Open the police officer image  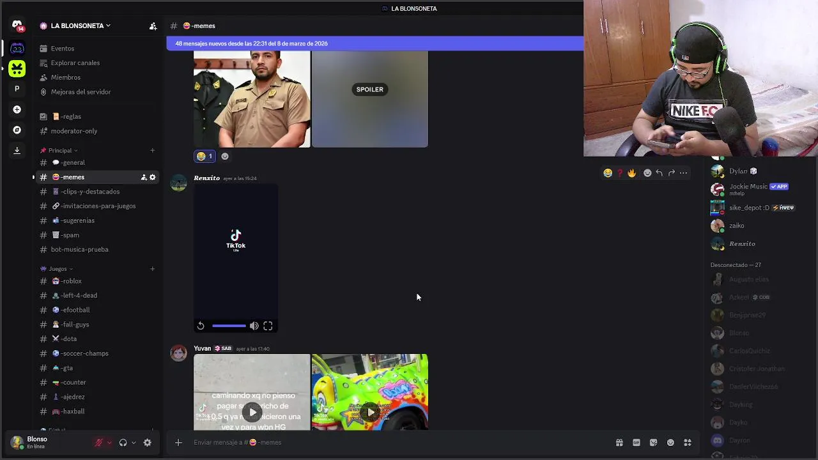(252, 99)
